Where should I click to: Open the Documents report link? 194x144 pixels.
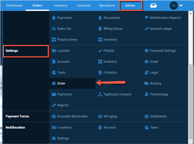(x=112, y=18)
